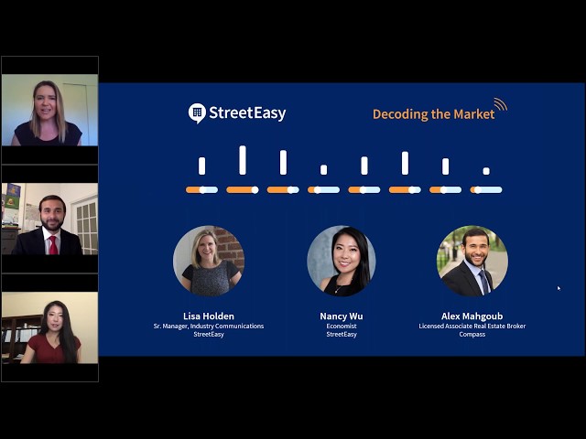586x439 pixels.
Task: Click Alex Mahgoub's circular portrait
Action: click(472, 261)
